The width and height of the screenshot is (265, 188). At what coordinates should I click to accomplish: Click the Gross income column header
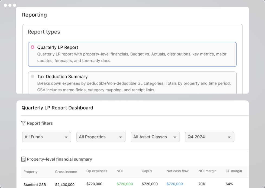tap(66, 172)
